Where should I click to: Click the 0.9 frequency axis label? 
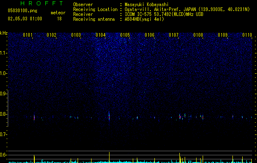(3, 94)
